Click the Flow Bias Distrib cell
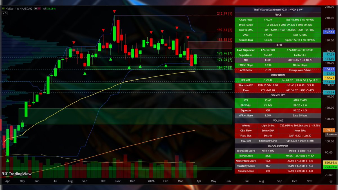The width and height of the screenshot is (338, 190). click(268, 135)
